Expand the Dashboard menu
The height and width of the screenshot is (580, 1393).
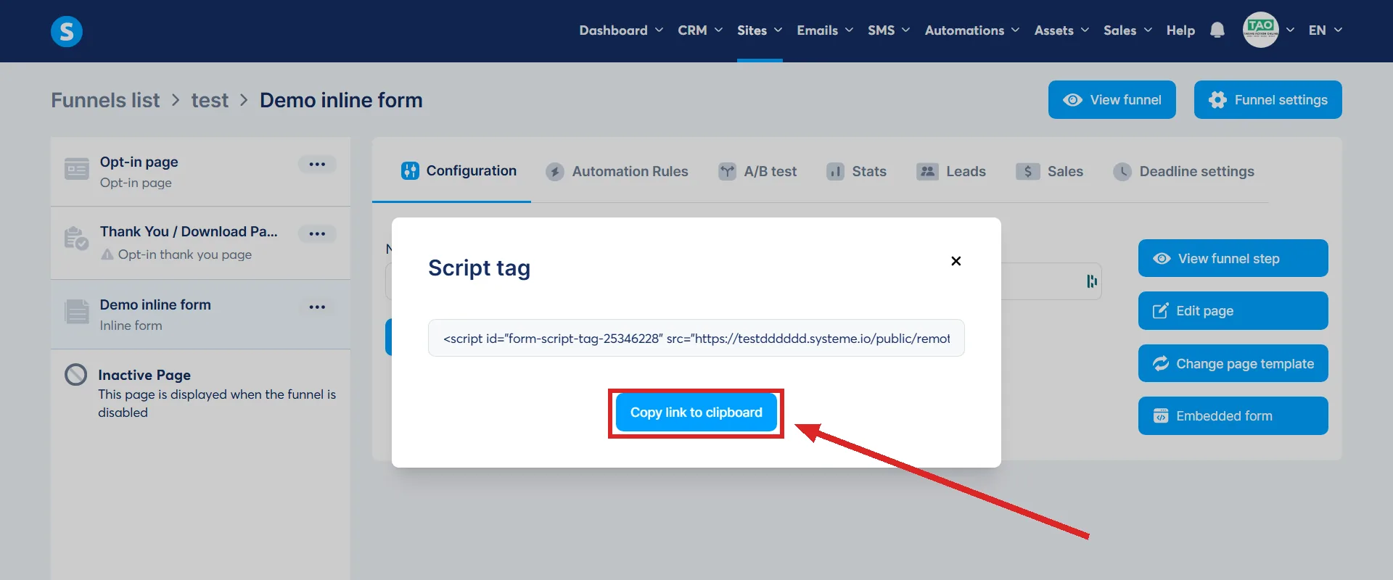pyautogui.click(x=621, y=30)
